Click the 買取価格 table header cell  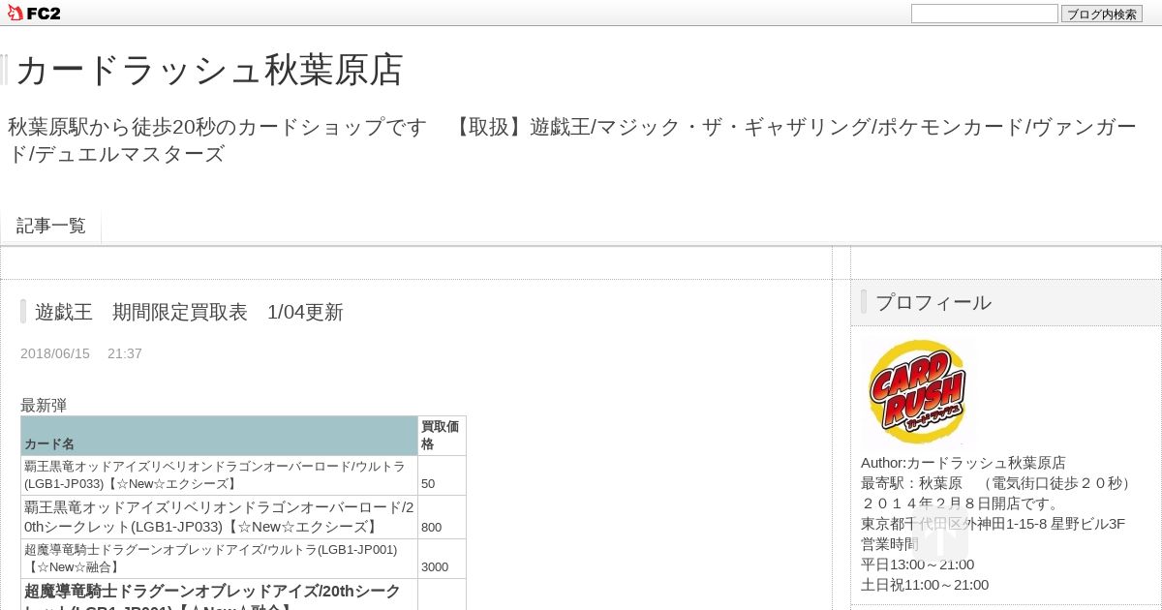coord(442,436)
